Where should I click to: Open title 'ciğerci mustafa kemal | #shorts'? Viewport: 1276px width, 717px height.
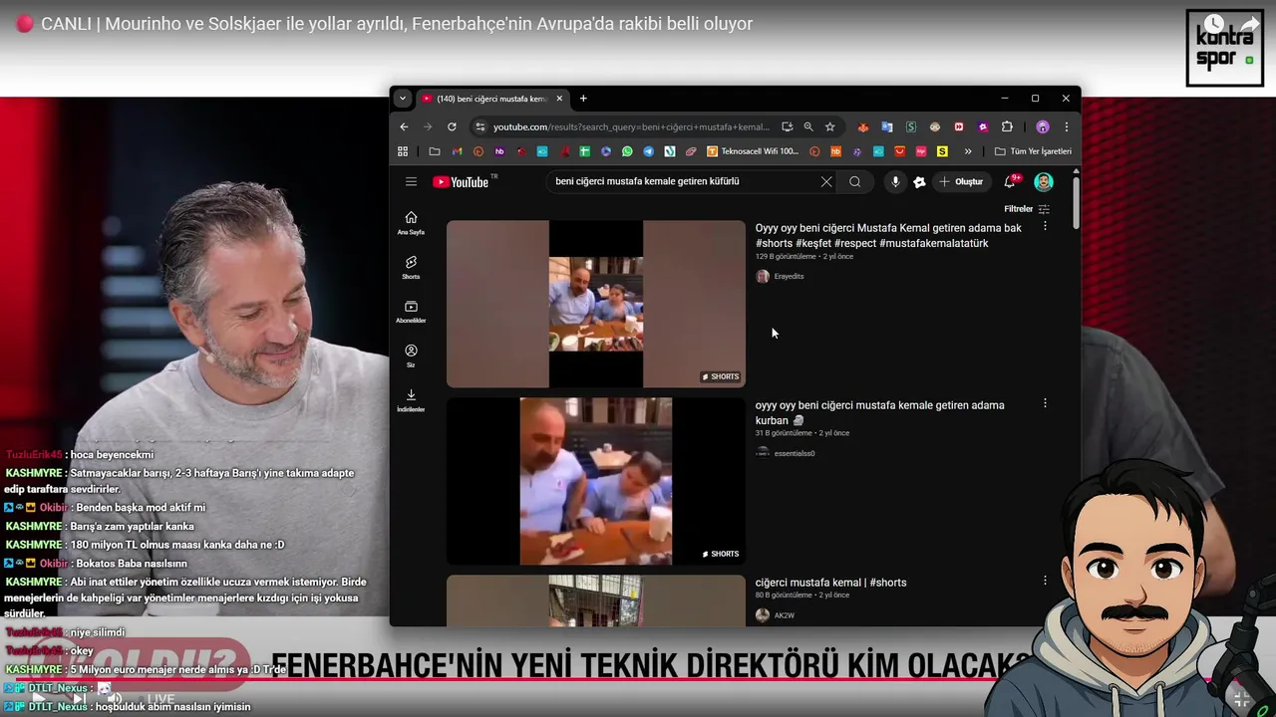(831, 583)
